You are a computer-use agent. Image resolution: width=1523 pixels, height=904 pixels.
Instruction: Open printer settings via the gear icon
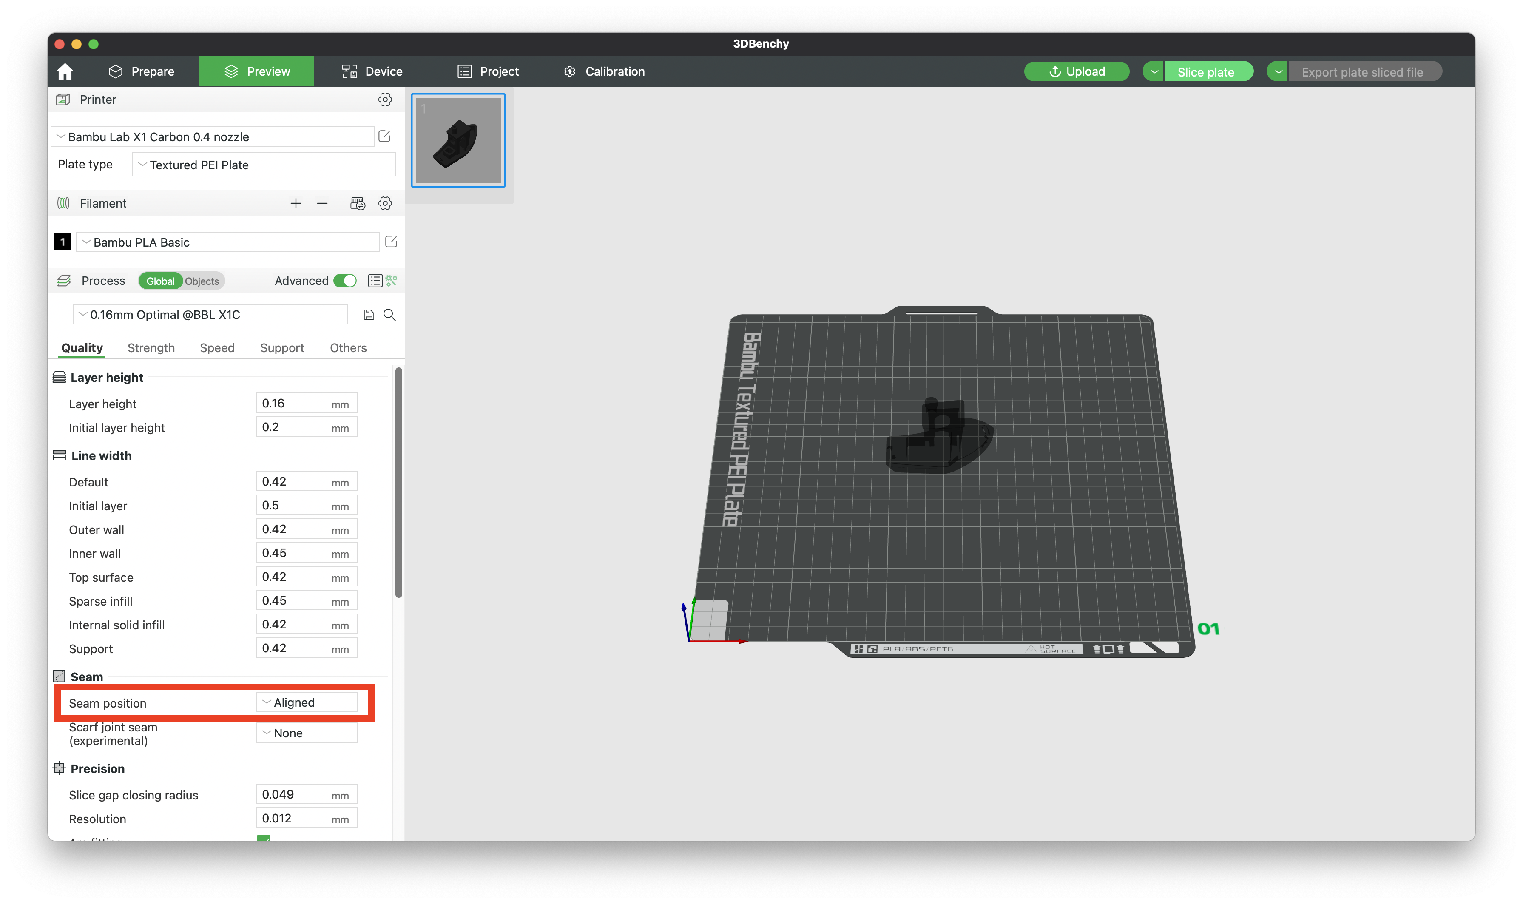point(385,99)
